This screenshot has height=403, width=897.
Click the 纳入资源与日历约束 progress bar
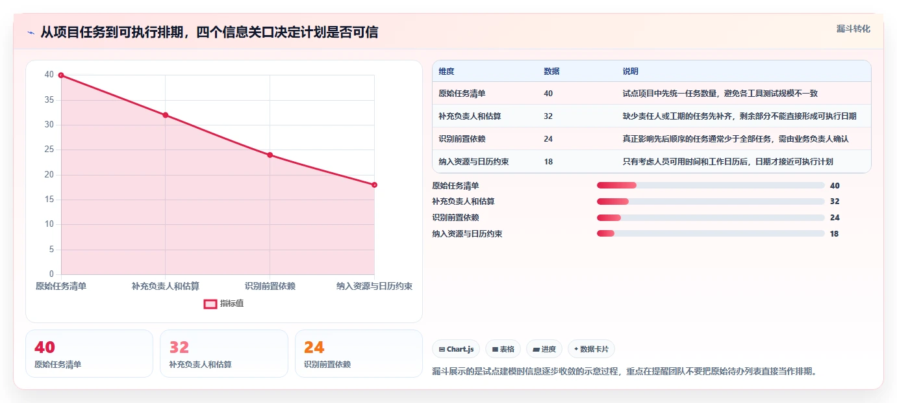711,233
